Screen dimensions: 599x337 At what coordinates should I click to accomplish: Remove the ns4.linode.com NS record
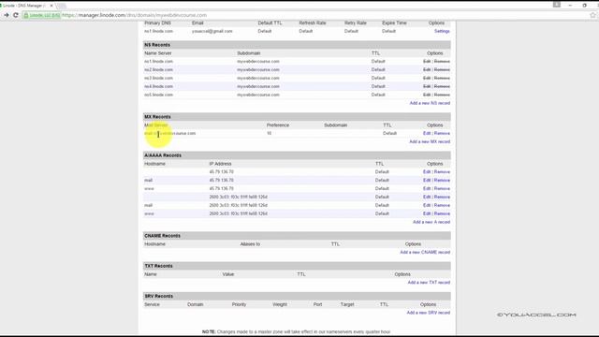[442, 87]
